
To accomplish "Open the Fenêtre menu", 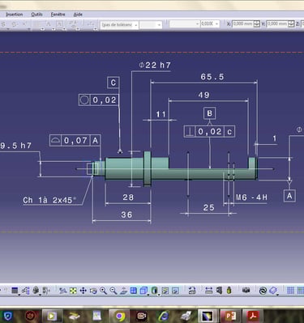I will tap(58, 15).
